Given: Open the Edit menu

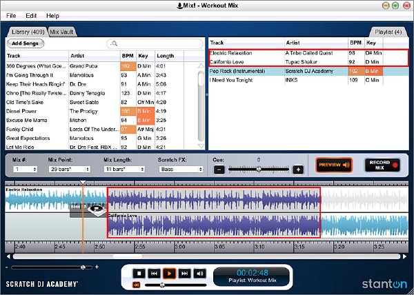Looking at the screenshot, I should (x=31, y=16).
